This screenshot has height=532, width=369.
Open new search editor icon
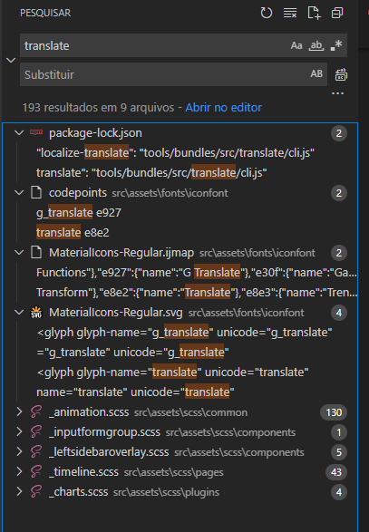[x=314, y=14]
